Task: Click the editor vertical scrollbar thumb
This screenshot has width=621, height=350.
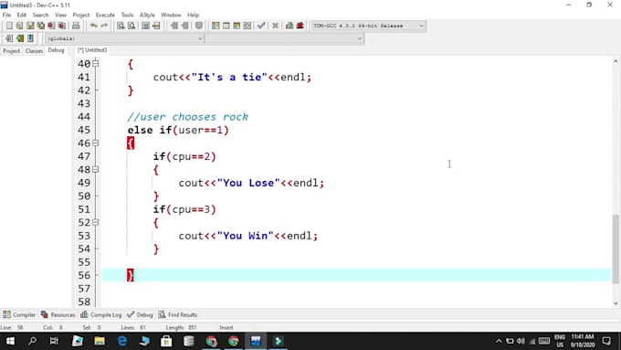Action: pyautogui.click(x=616, y=249)
